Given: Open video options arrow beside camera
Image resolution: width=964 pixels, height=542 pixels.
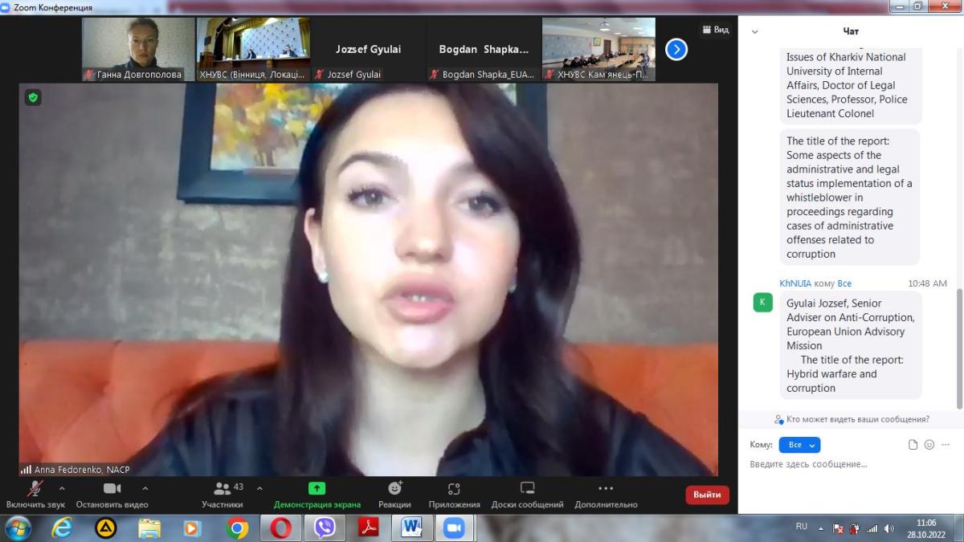Looking at the screenshot, I should [145, 487].
